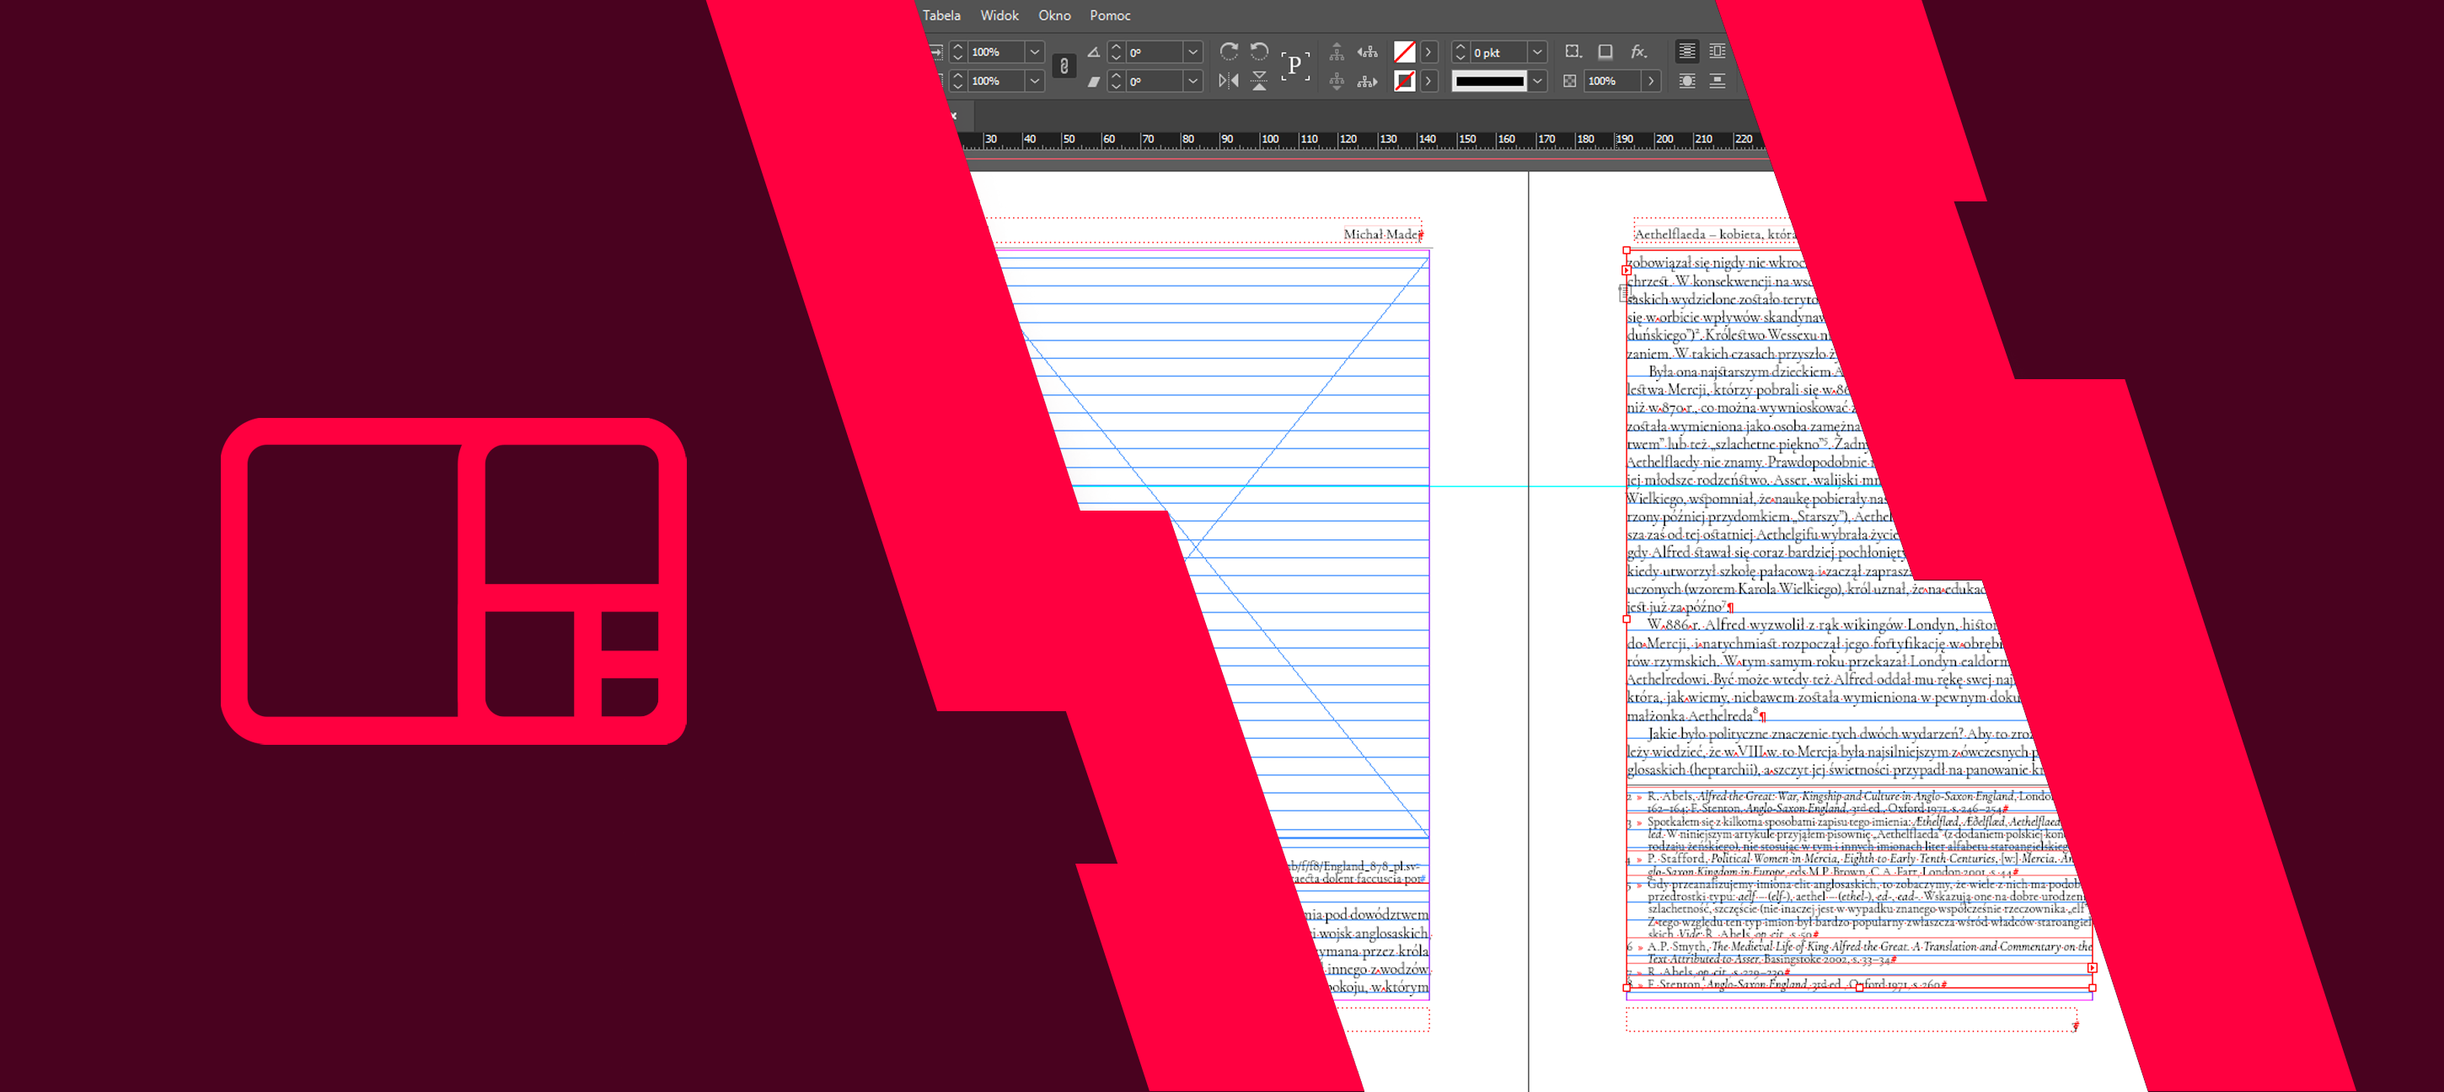The width and height of the screenshot is (2444, 1092).
Task: Click the lower 100% scale percentage stepper
Action: pyautogui.click(x=957, y=82)
